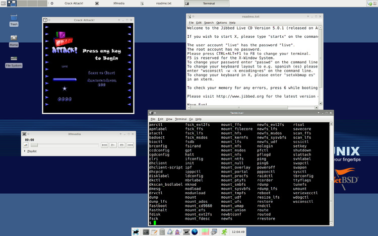Open the Search menu in readme.txt editor
Screen dimensions: 378x236
[x=209, y=23]
